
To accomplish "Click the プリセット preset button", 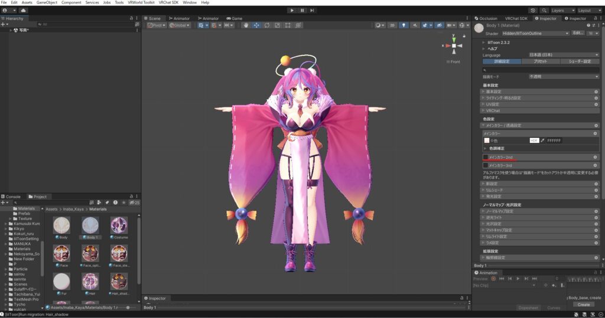I will (541, 61).
